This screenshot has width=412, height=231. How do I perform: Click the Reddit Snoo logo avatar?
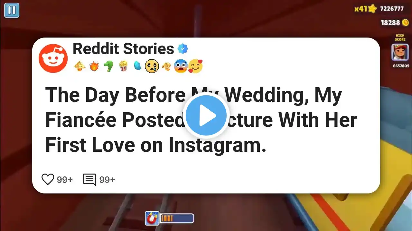53,58
